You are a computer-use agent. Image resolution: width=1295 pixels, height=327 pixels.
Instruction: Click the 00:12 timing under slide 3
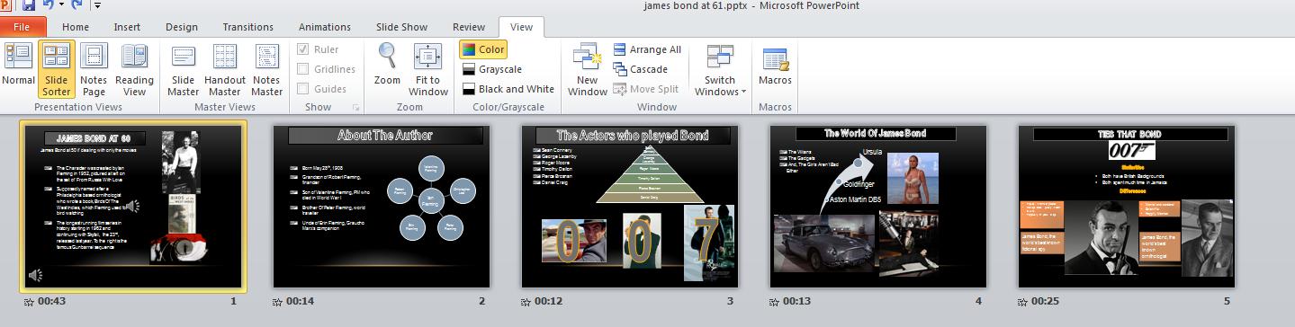pyautogui.click(x=550, y=301)
